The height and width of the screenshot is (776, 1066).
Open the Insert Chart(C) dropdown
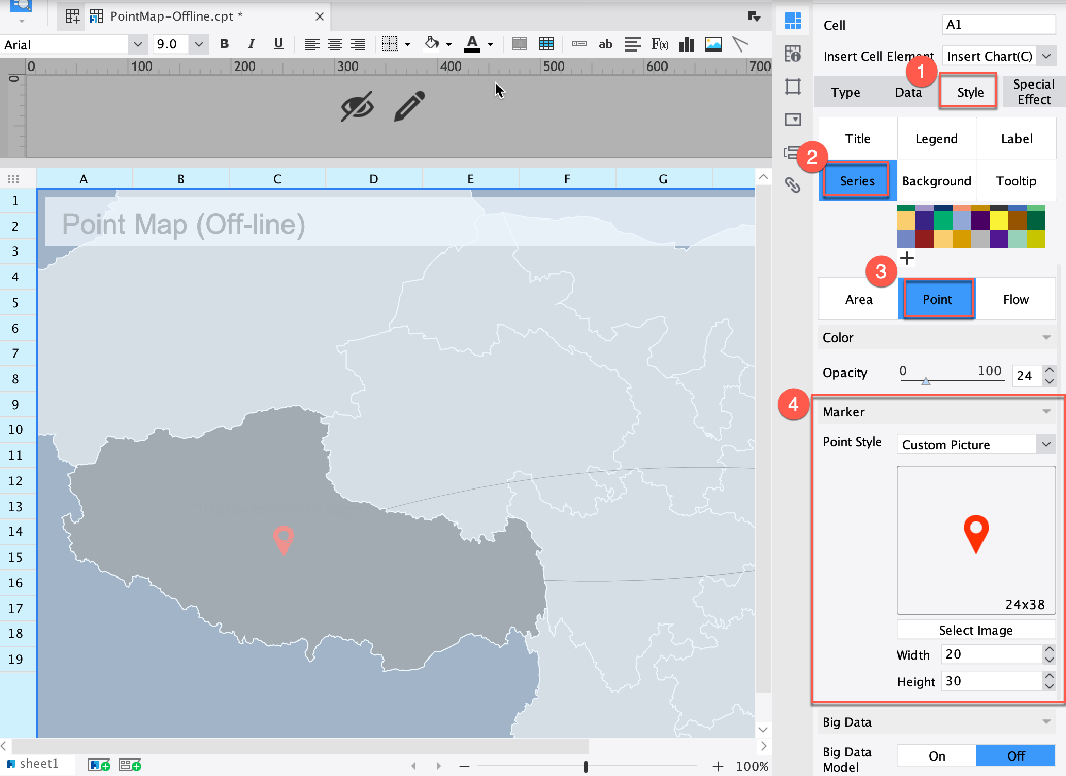pyautogui.click(x=1046, y=56)
